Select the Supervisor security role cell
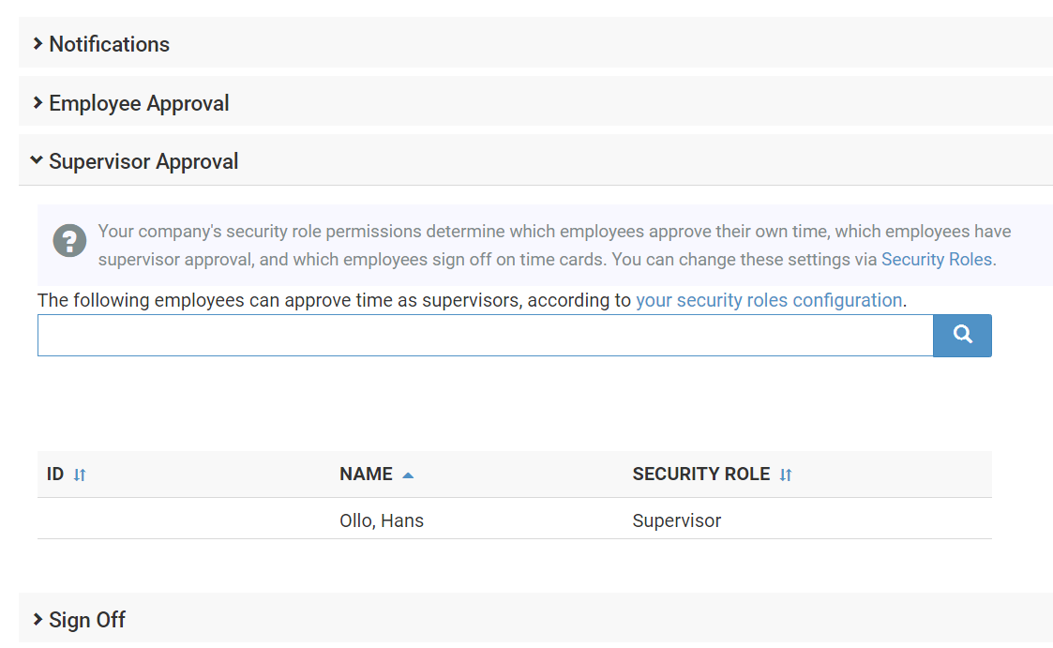1053x648 pixels. (x=676, y=521)
